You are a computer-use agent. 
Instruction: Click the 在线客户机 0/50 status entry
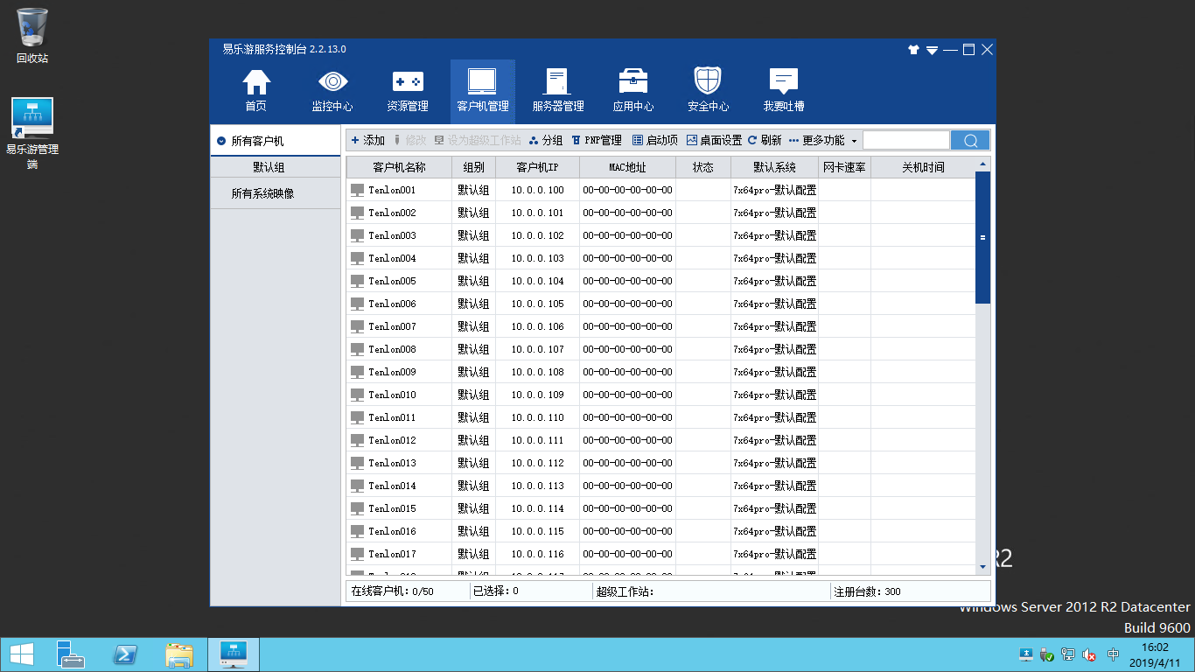(x=392, y=591)
